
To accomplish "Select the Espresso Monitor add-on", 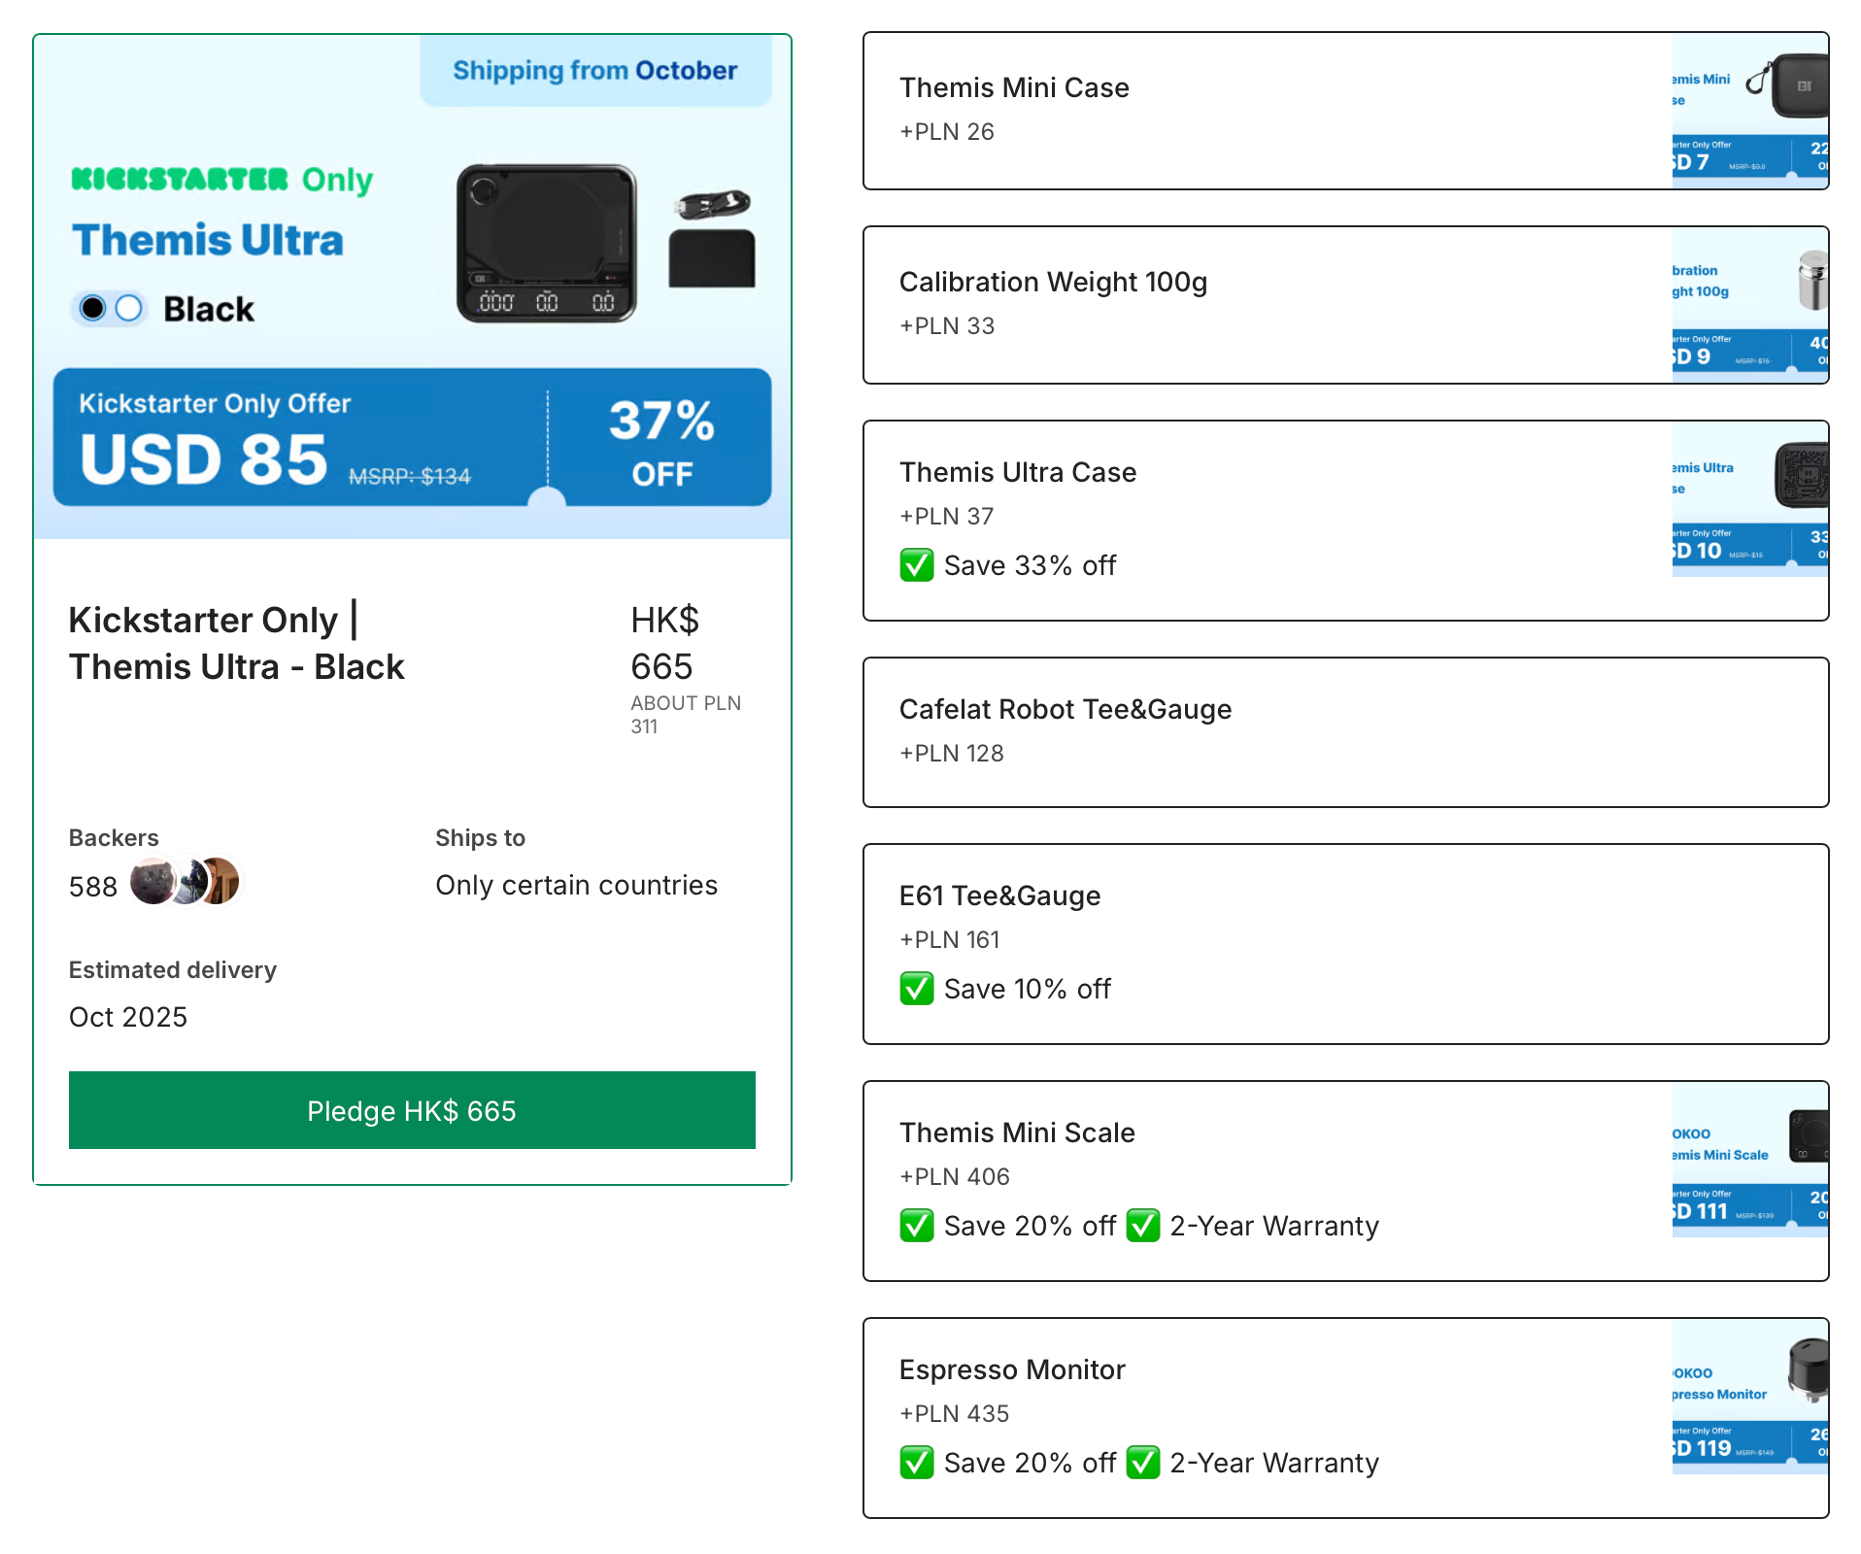I will click(x=1345, y=1418).
